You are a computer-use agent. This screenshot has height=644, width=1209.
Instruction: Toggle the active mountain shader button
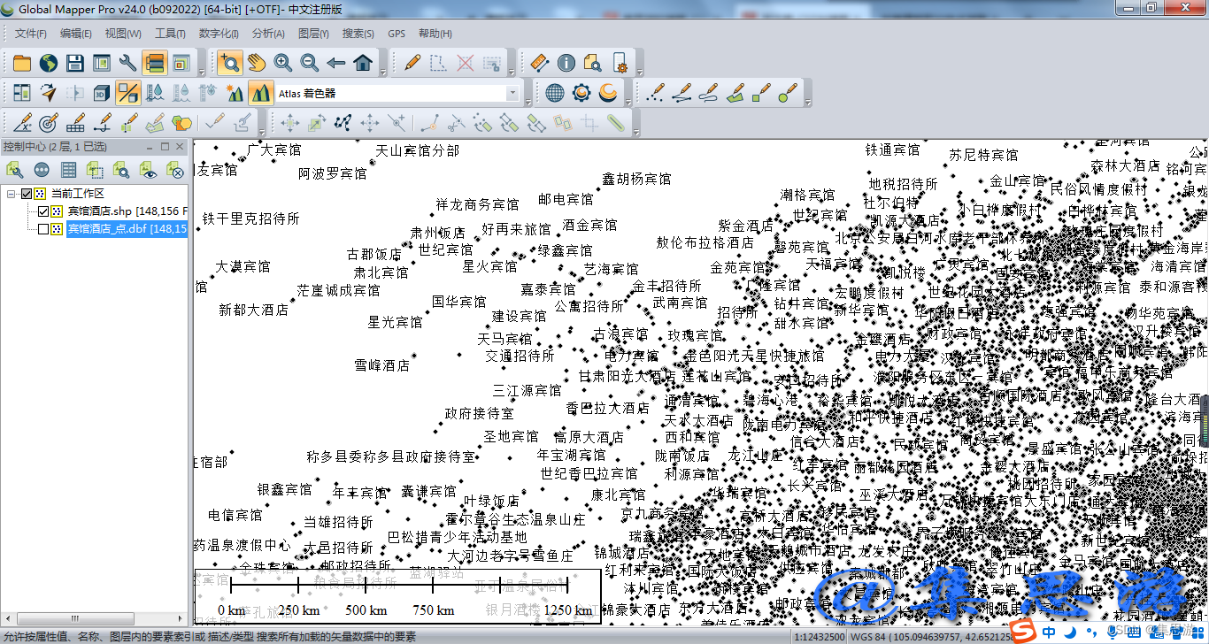click(261, 92)
